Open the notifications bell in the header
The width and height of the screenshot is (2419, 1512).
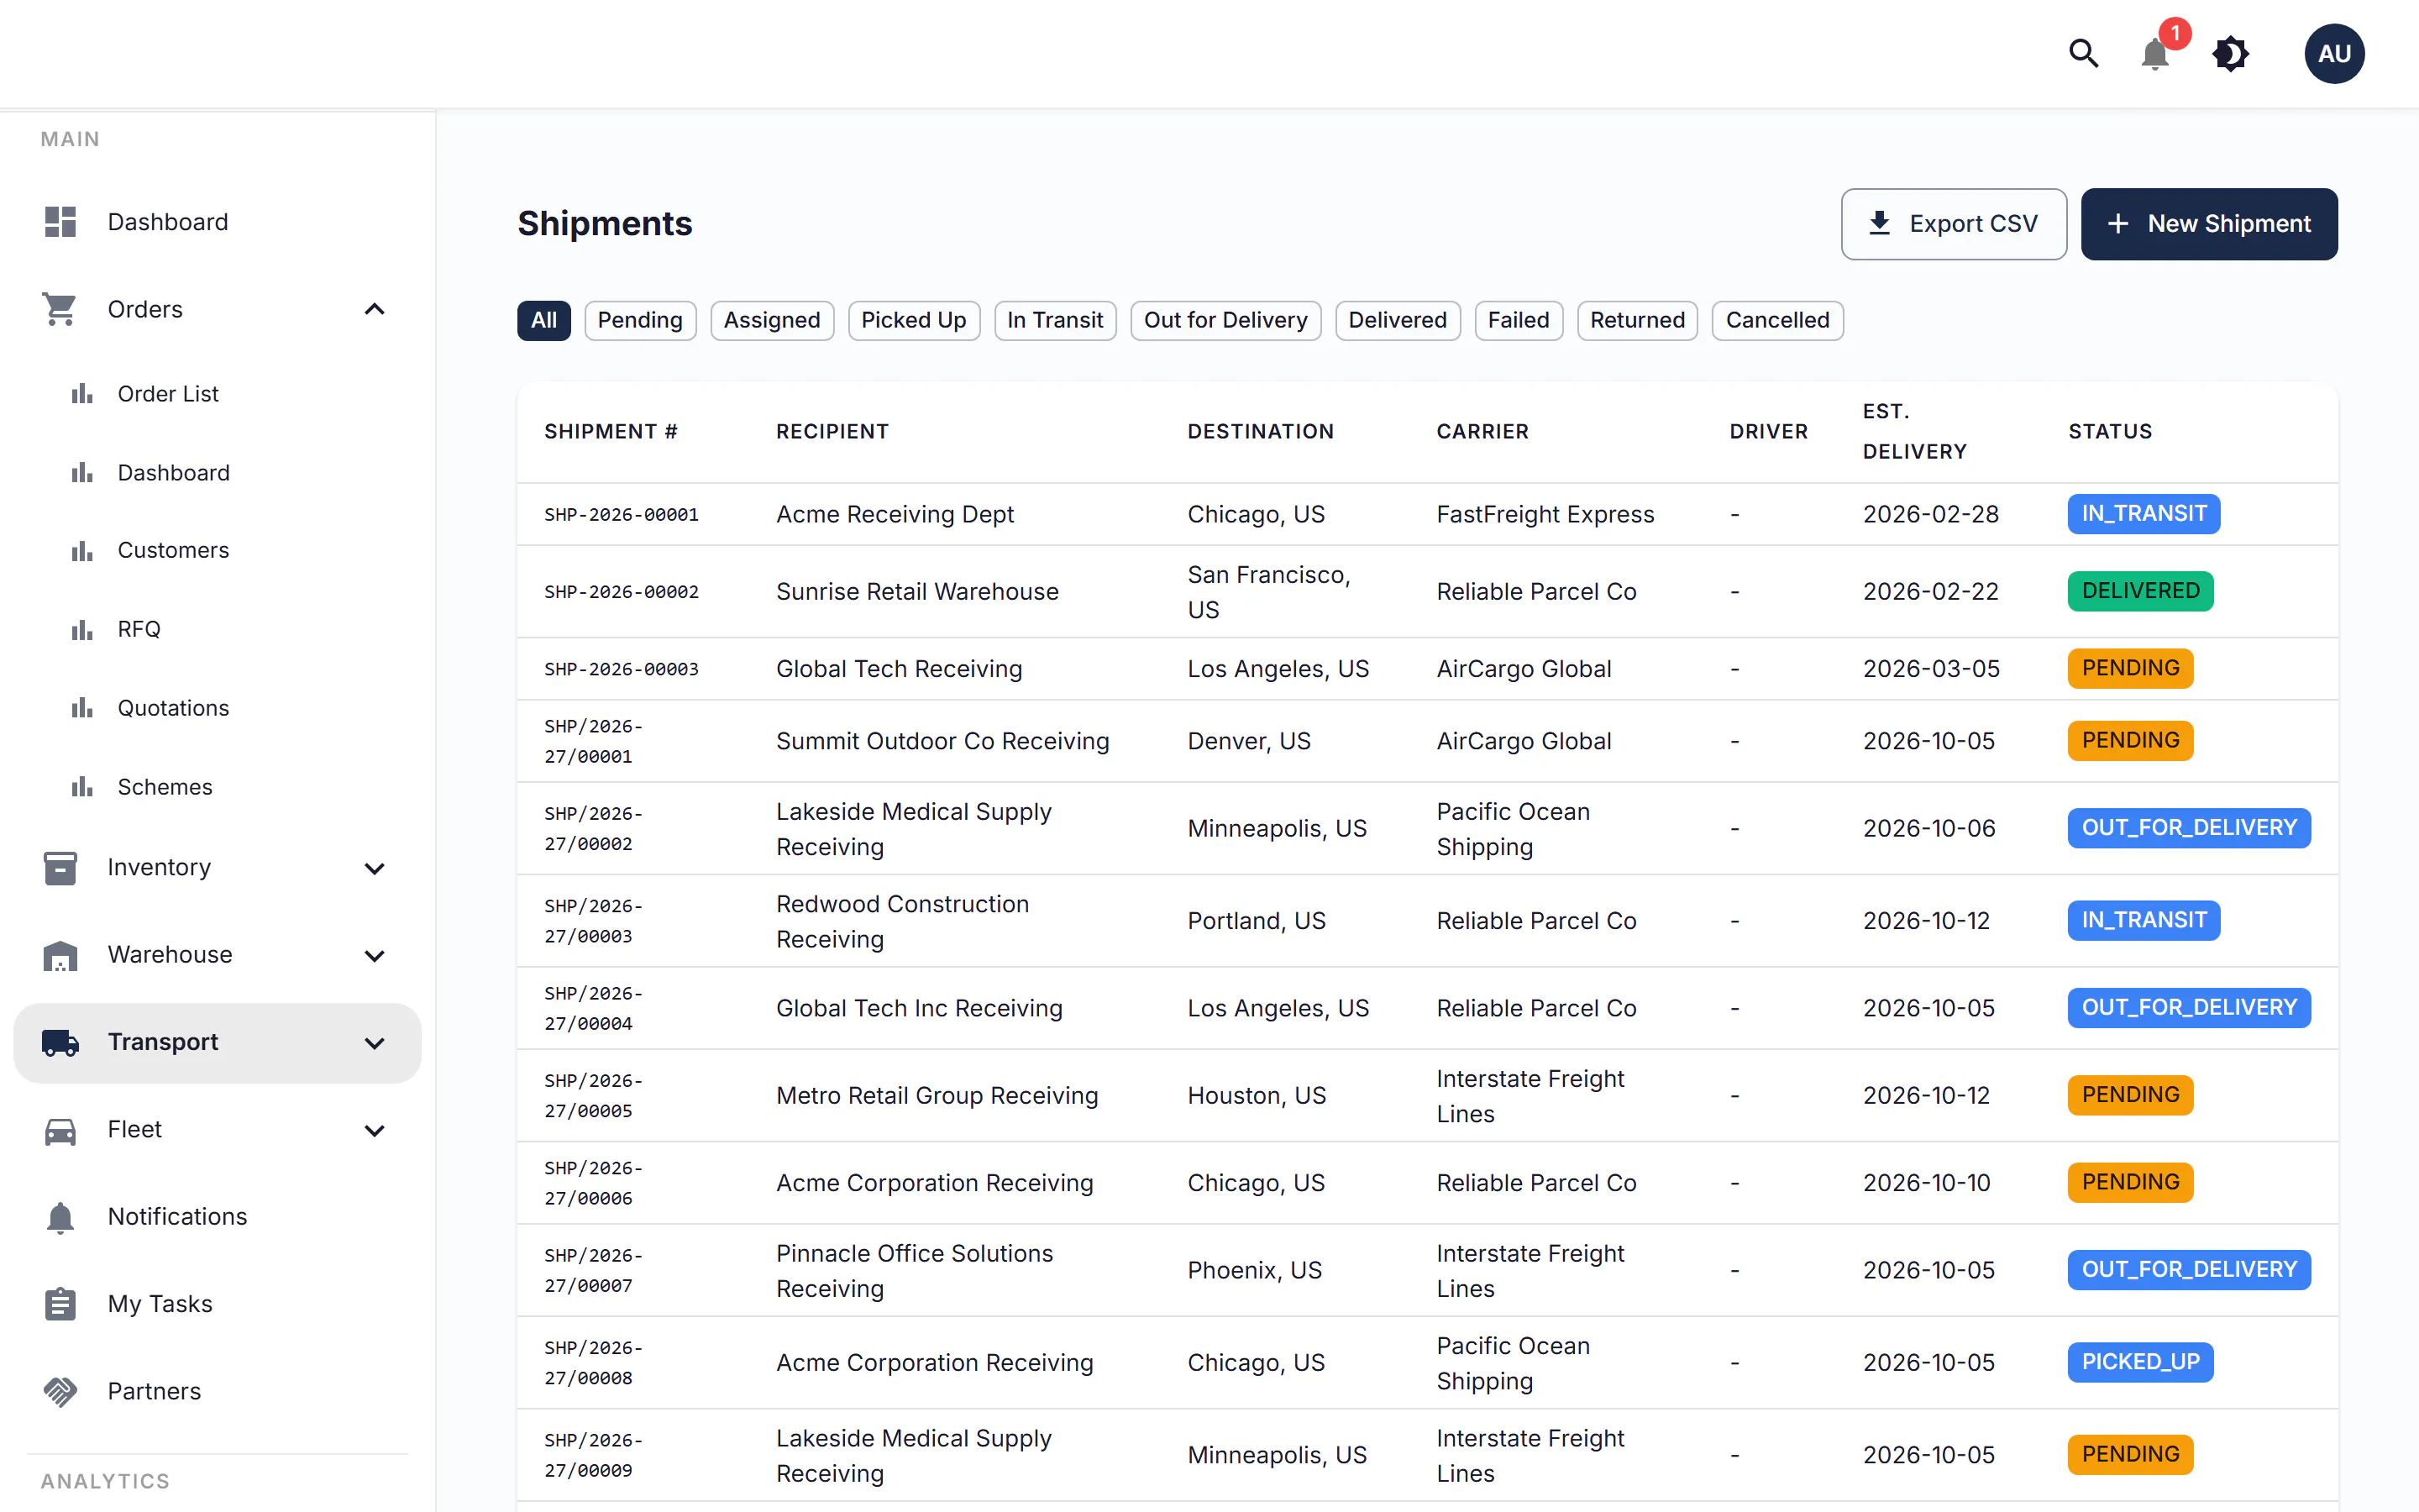click(2155, 53)
